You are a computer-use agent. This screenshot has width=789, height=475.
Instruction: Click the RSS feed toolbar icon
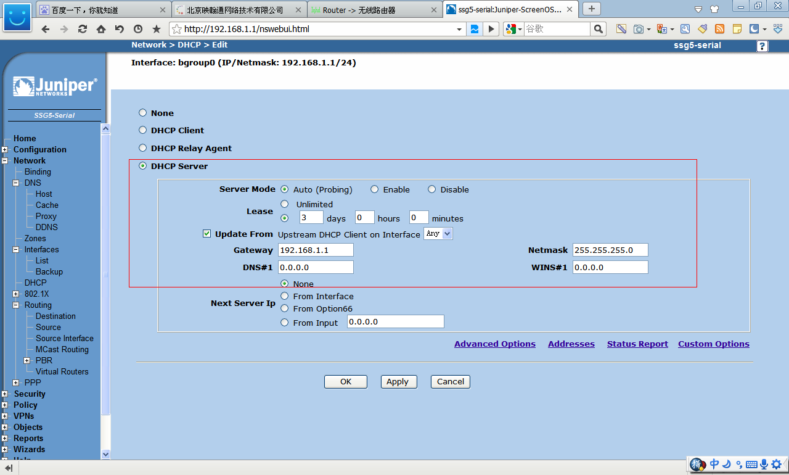(x=719, y=29)
